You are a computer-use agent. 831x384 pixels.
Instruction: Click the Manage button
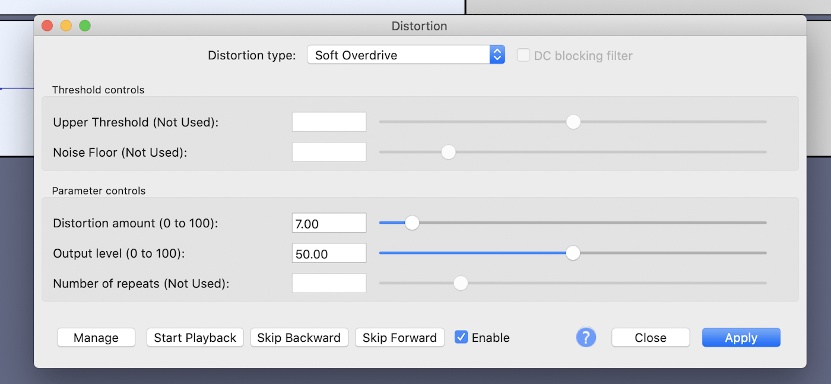pyautogui.click(x=96, y=338)
